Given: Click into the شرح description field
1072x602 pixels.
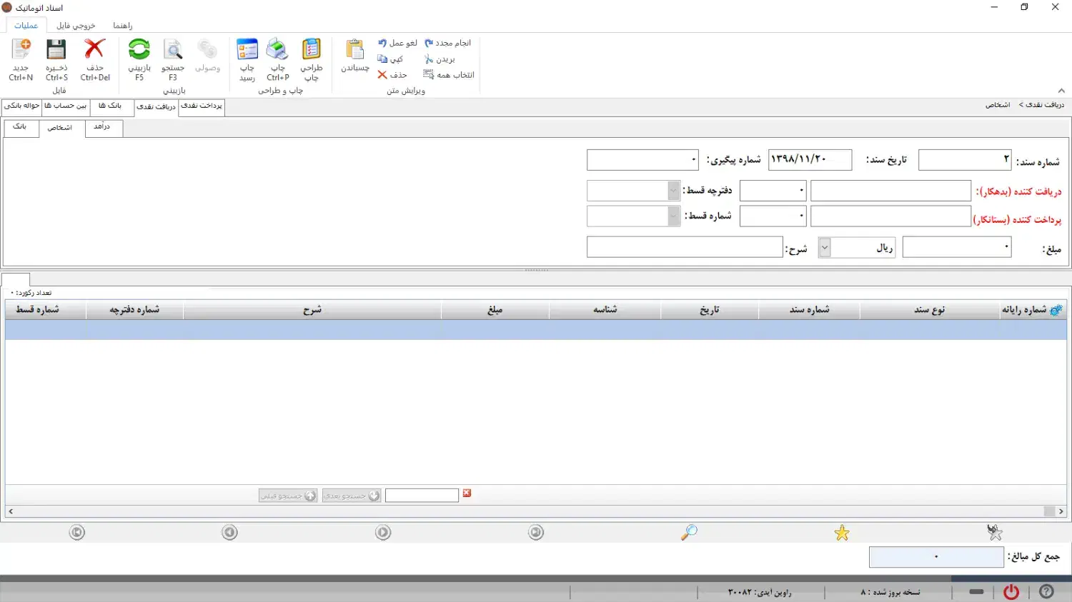Looking at the screenshot, I should [x=685, y=248].
